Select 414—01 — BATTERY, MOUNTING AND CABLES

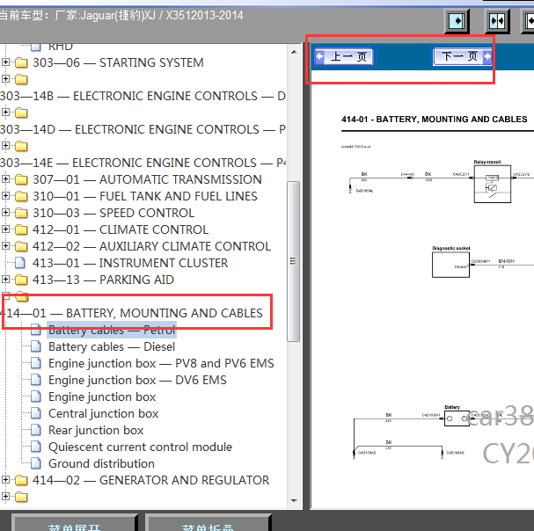point(132,313)
